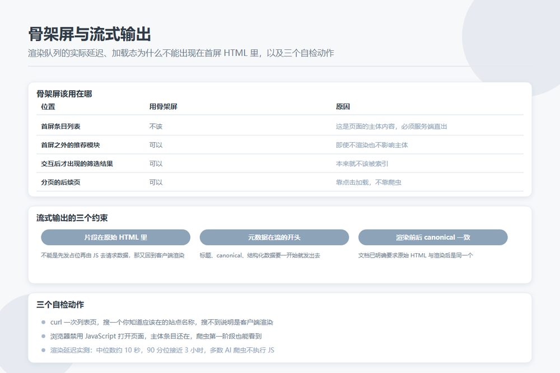Image resolution: width=560 pixels, height=373 pixels.
Task: Click the bullet item starting curl 一次列表页
Action: coord(162,322)
